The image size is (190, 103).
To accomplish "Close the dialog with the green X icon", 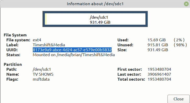I will [x=186, y=4].
